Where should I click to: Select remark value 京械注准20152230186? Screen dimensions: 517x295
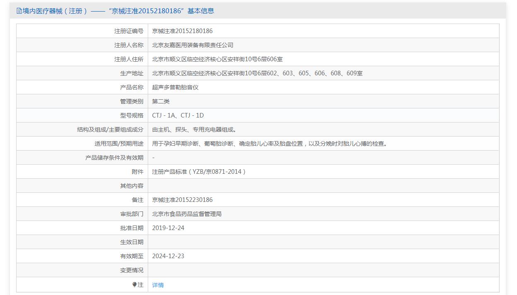click(183, 200)
